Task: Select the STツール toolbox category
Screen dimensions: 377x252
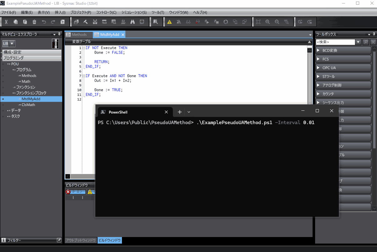Action: [x=343, y=76]
